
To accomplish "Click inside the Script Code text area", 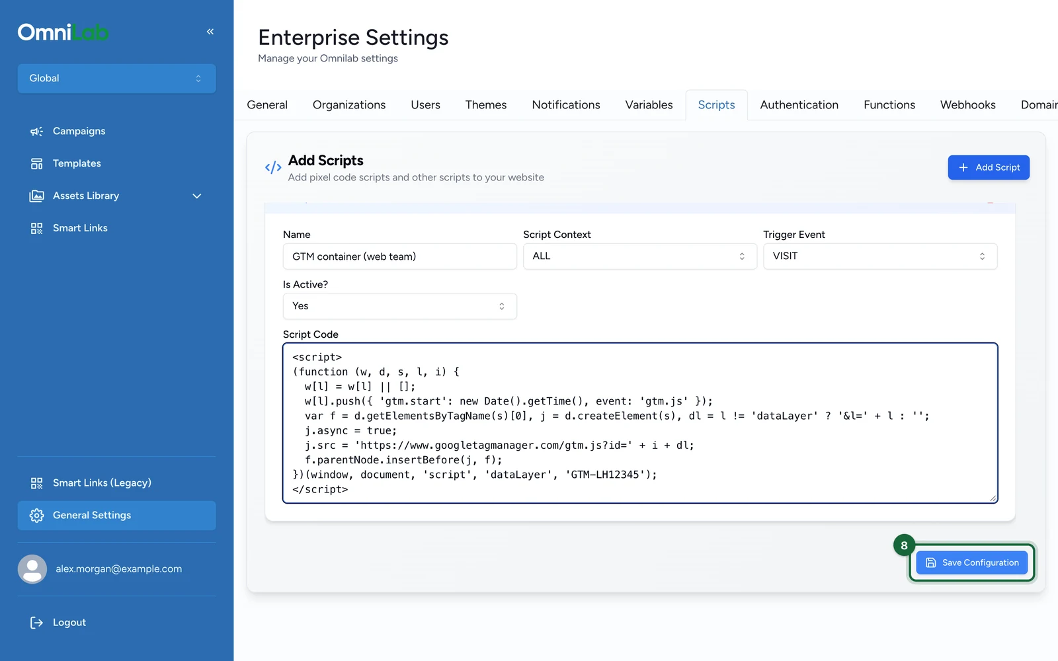I will click(x=639, y=423).
